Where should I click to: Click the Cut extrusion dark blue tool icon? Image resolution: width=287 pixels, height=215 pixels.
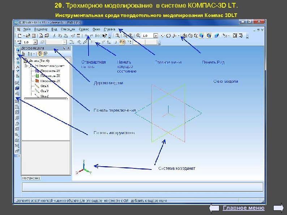pyautogui.click(x=17, y=88)
